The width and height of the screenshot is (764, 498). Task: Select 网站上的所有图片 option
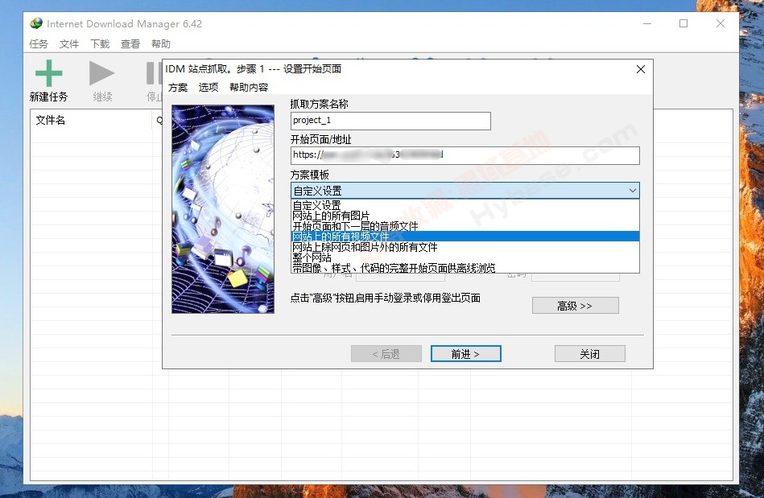[x=465, y=216]
